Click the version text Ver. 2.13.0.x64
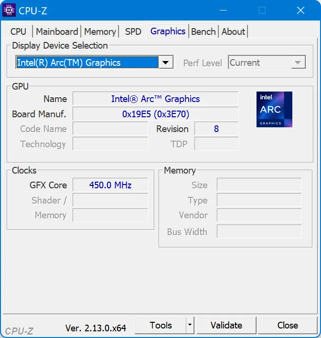 pos(96,328)
